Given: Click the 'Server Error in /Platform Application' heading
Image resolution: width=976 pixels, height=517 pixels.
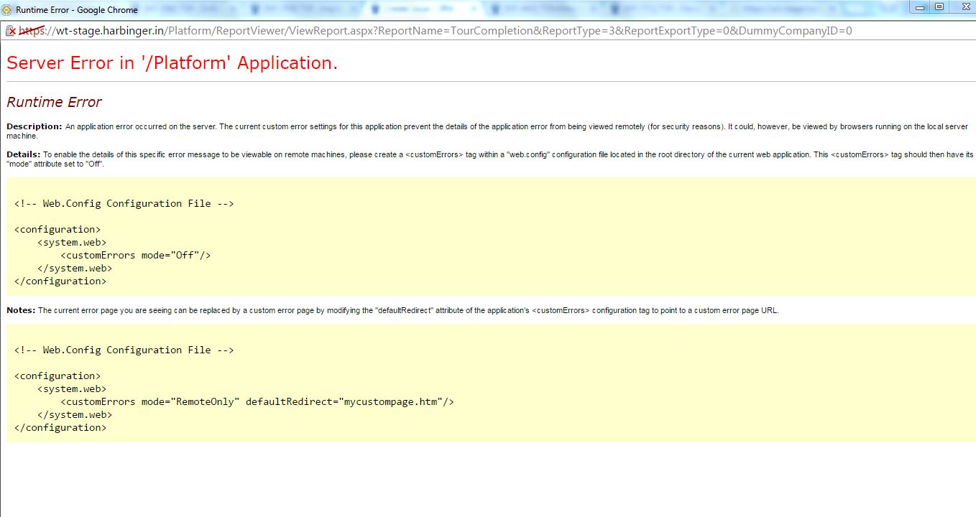Looking at the screenshot, I should click(172, 62).
